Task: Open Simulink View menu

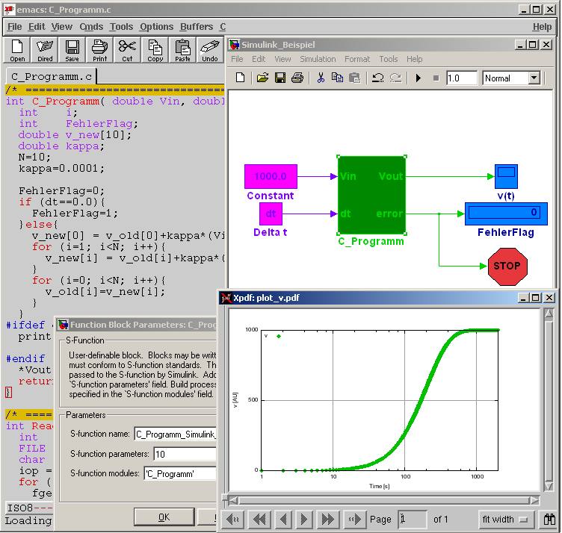Action: (282, 59)
